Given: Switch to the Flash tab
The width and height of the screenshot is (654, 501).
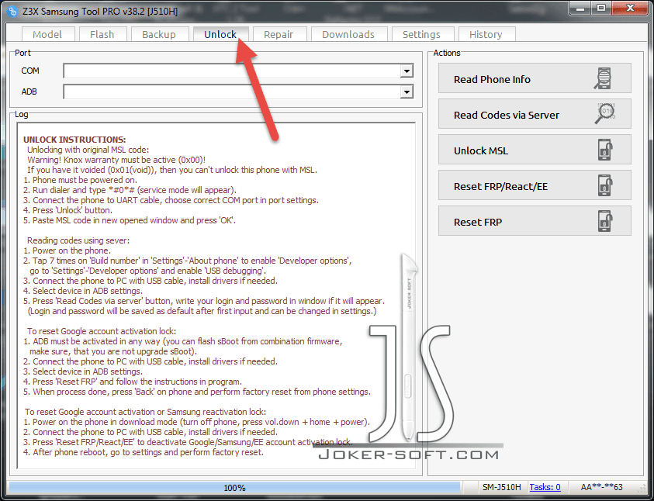Looking at the screenshot, I should [102, 34].
